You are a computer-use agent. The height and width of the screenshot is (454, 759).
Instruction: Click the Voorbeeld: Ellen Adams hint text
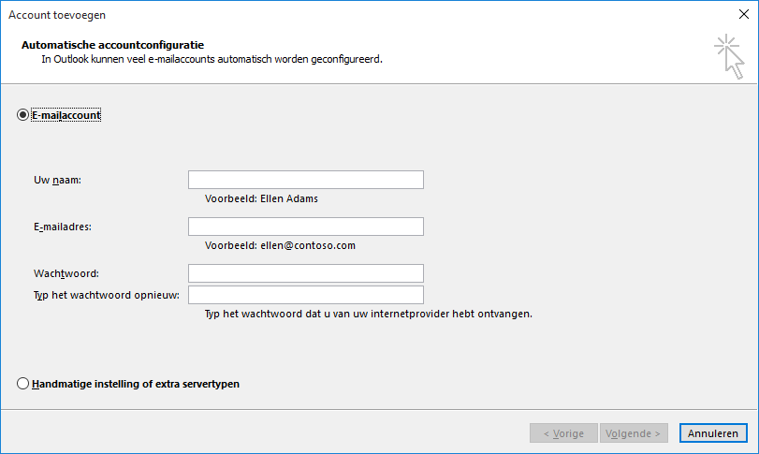coord(268,198)
